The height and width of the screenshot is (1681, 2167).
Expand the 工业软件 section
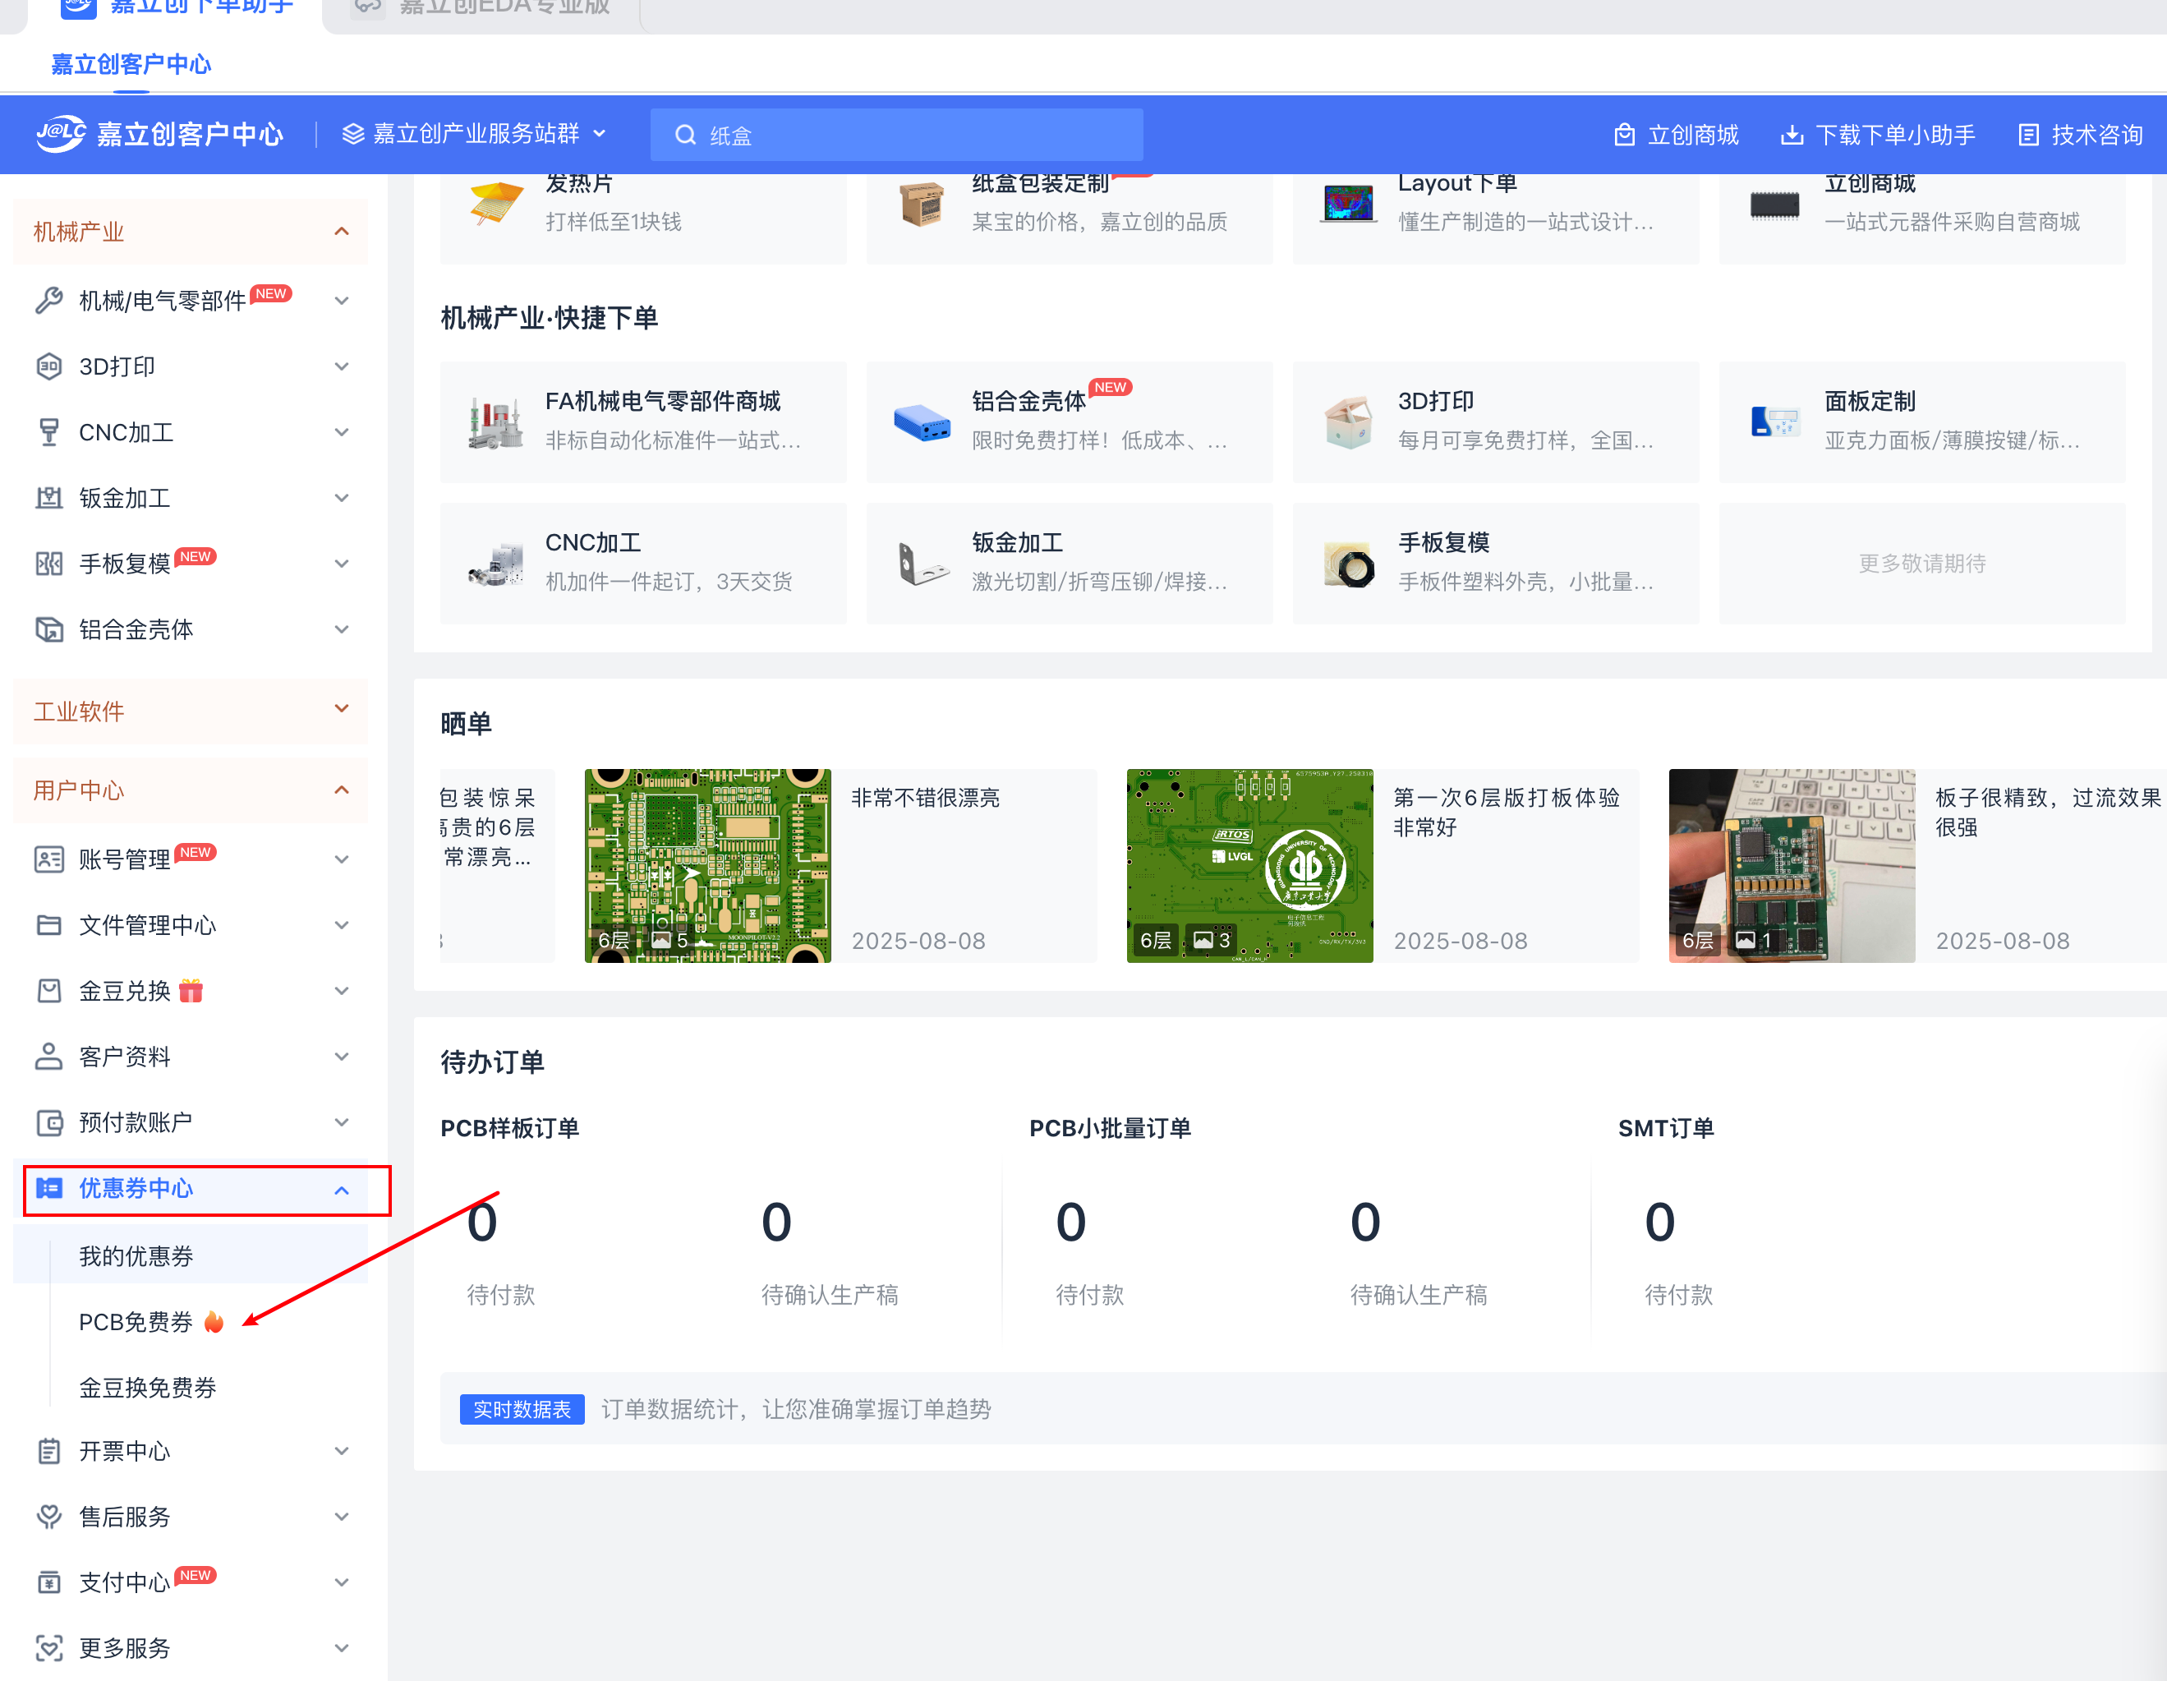pos(342,710)
